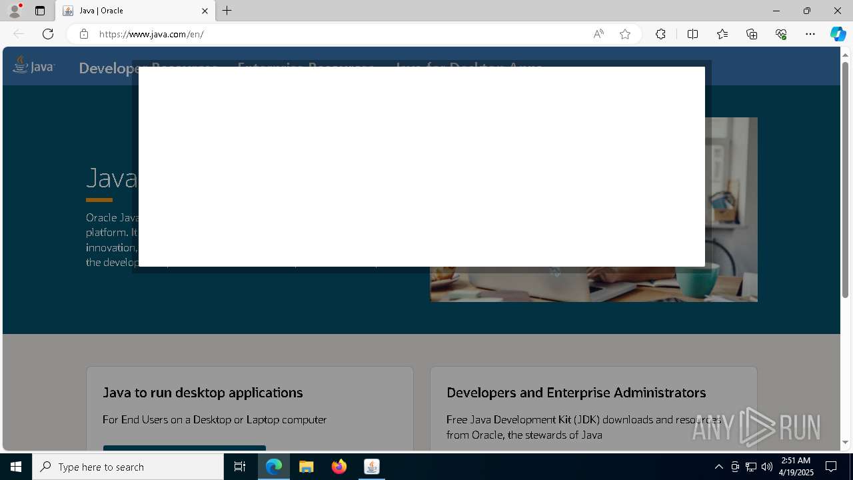Click the taskbar search box
This screenshot has height=480, width=853.
point(128,467)
